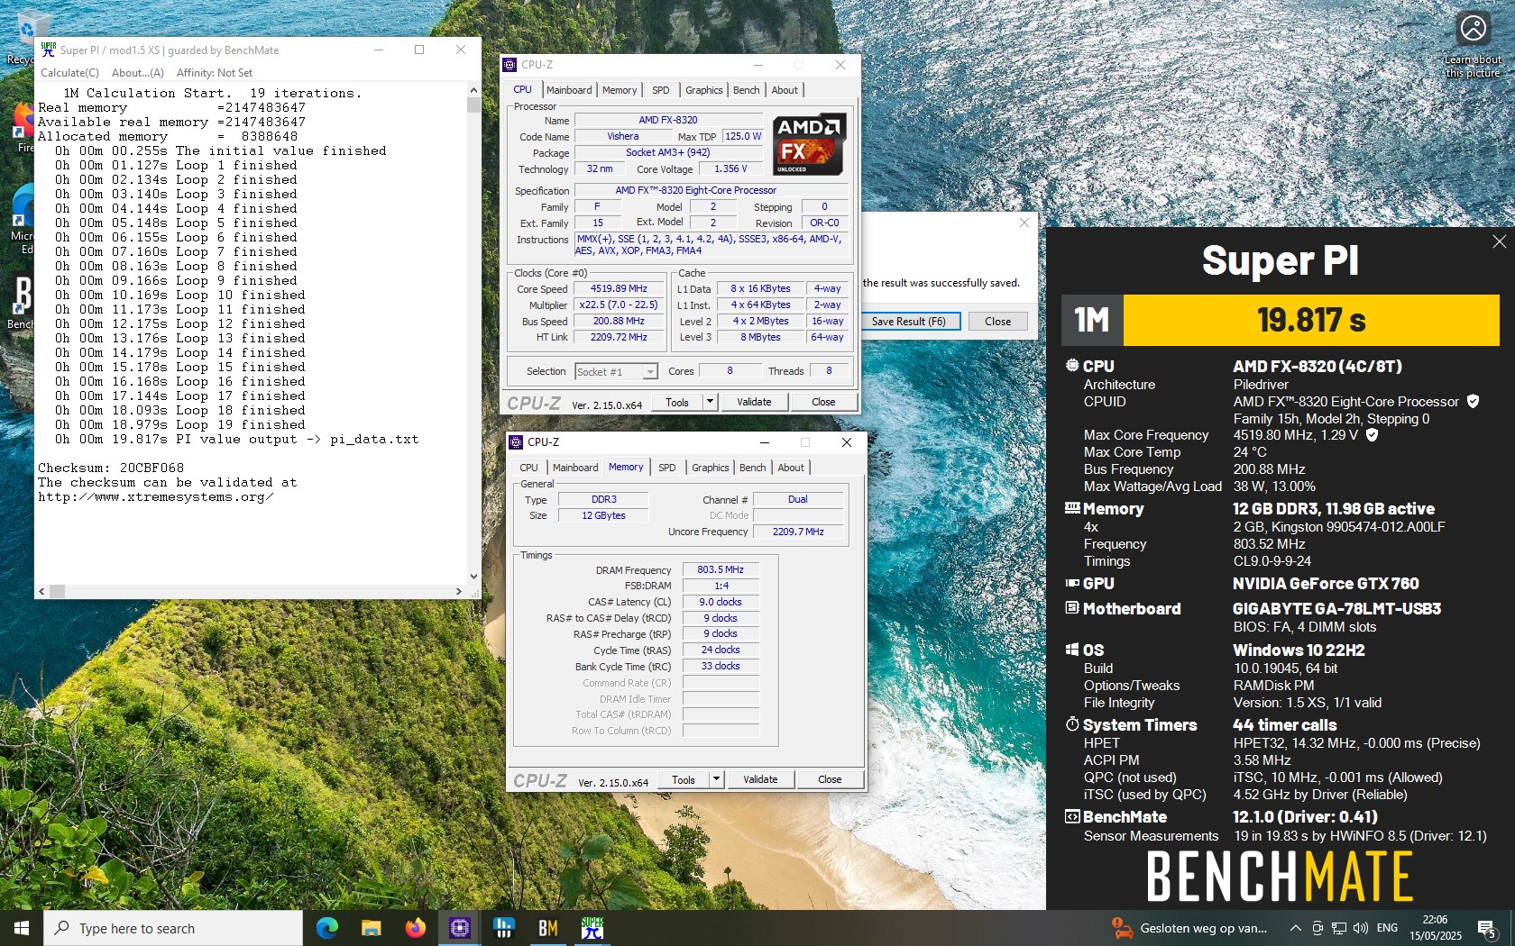1515x946 pixels.
Task: Open SPD tab in top CPU-Z
Action: tap(661, 90)
